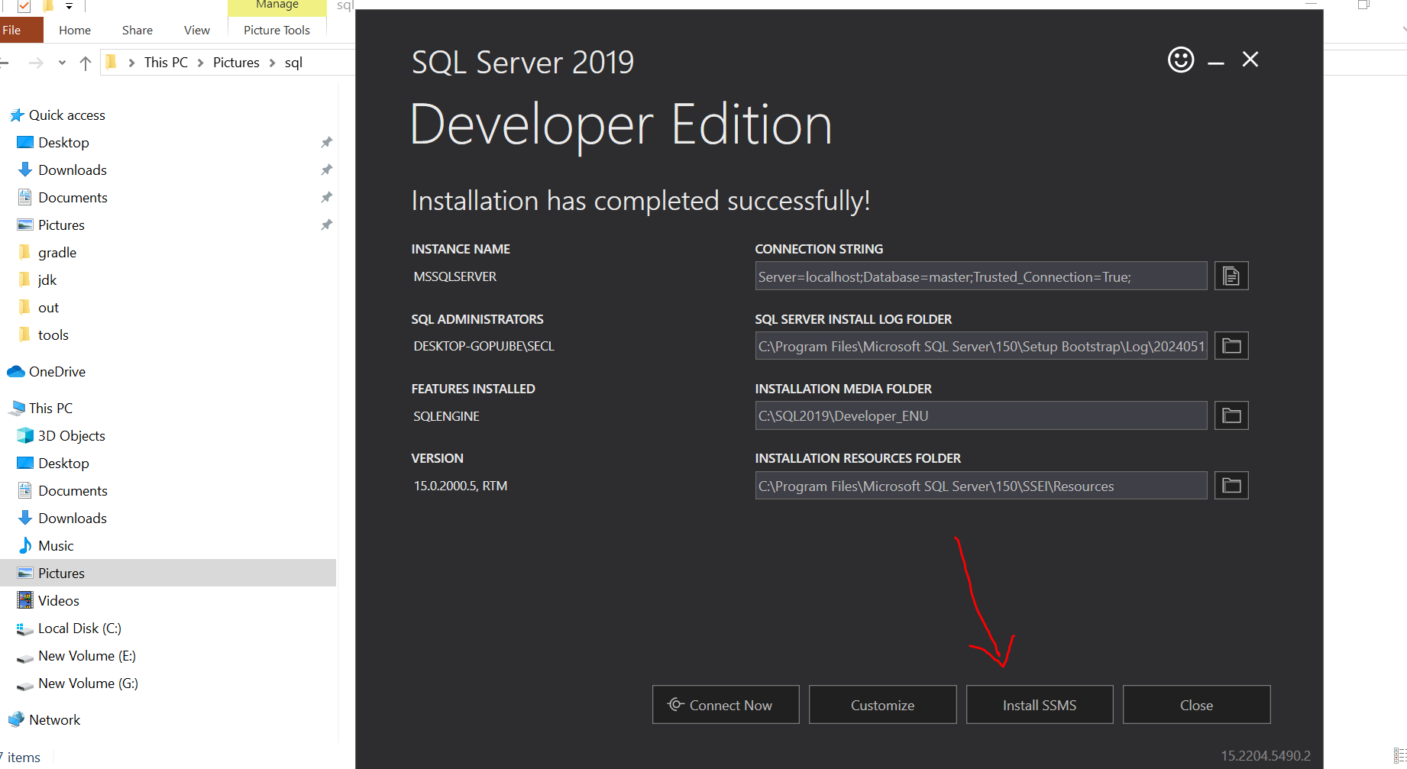The image size is (1407, 769).
Task: Click the Install SSMS button
Action: tap(1040, 705)
